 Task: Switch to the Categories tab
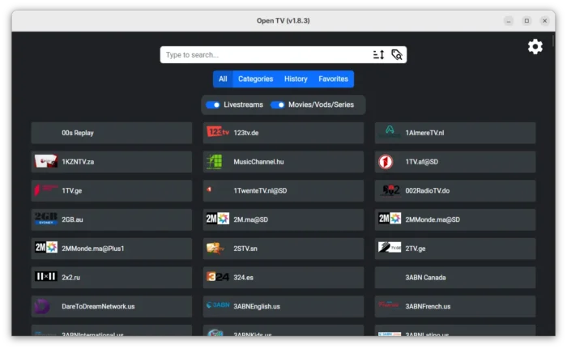coord(255,79)
